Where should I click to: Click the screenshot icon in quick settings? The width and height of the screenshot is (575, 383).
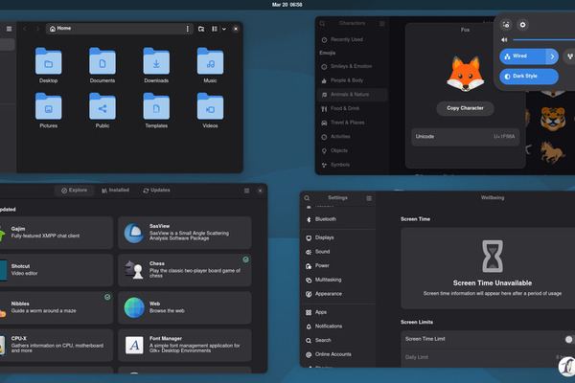click(506, 24)
